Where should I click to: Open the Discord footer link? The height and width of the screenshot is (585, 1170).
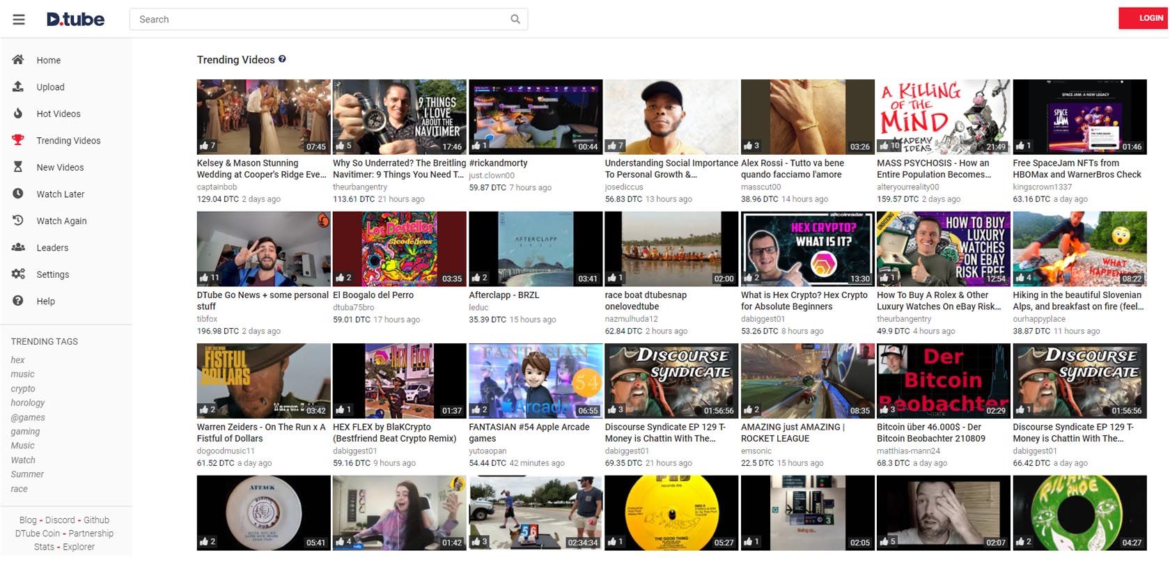(60, 520)
